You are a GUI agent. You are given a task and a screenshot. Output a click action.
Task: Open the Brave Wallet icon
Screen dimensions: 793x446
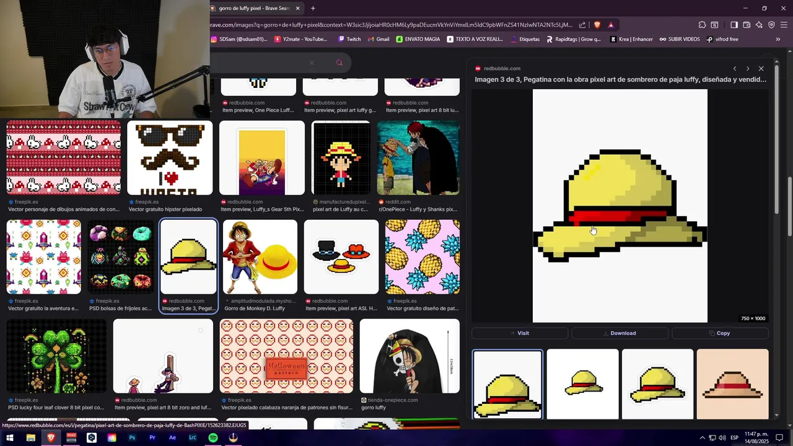point(747,25)
